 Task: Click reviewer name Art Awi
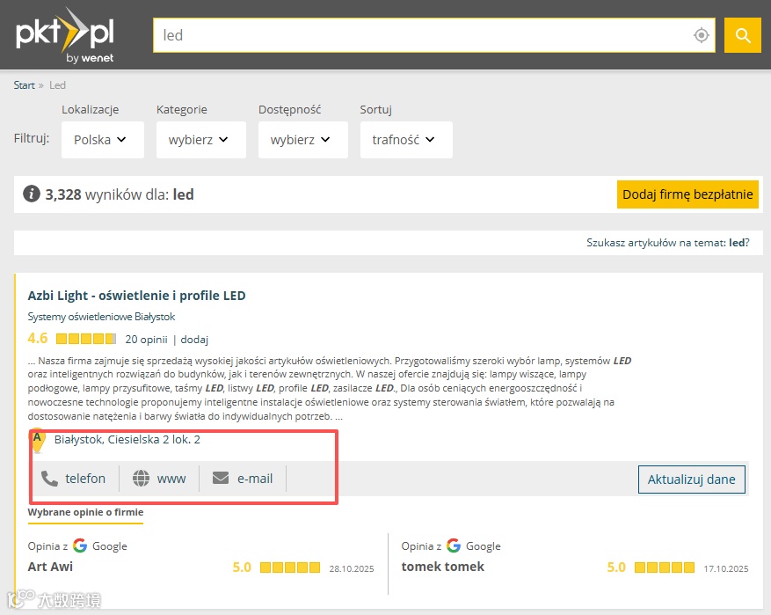(x=50, y=567)
